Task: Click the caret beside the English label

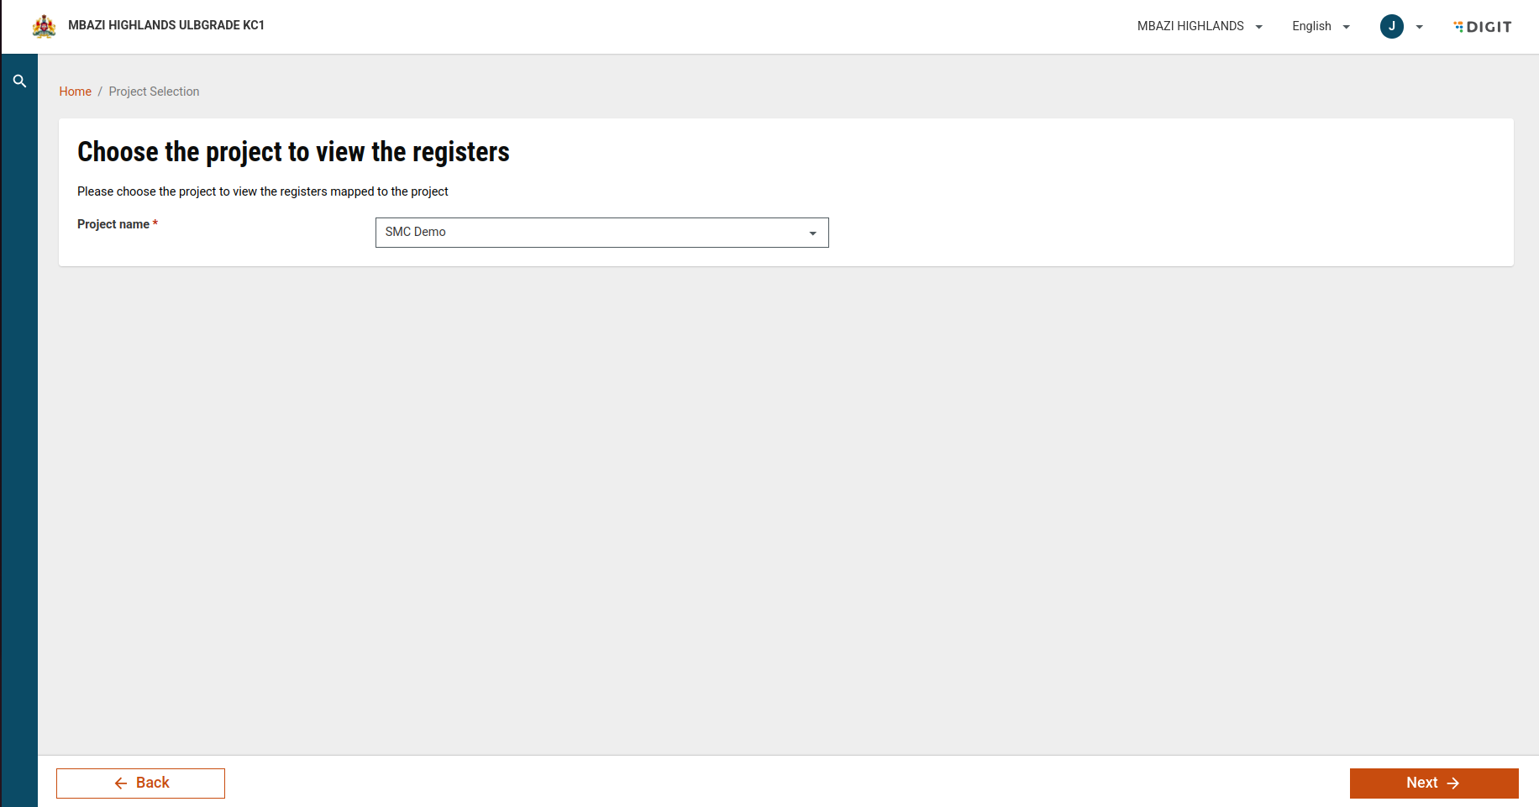Action: click(x=1346, y=27)
